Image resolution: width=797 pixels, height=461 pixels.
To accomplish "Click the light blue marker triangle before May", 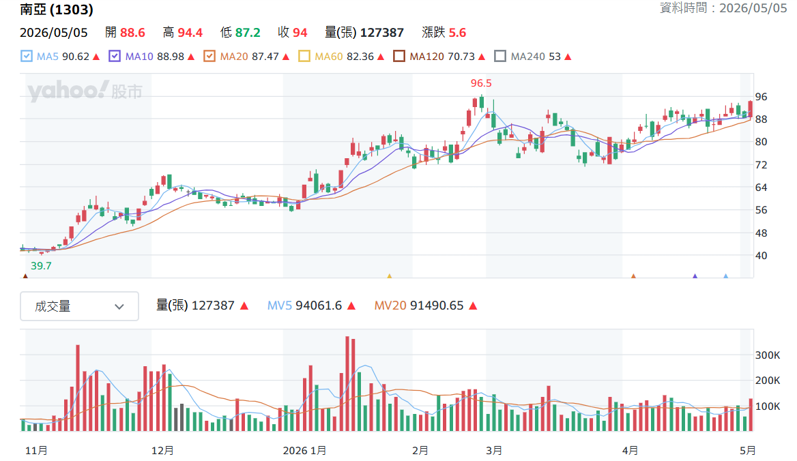I will point(726,276).
